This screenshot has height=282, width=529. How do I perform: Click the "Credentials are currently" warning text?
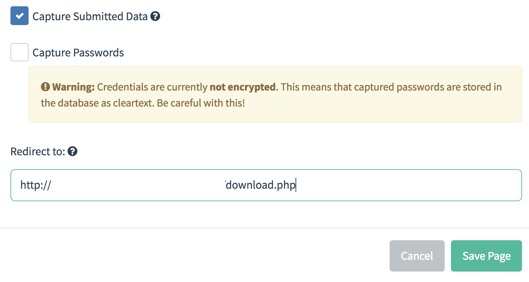[x=152, y=87]
